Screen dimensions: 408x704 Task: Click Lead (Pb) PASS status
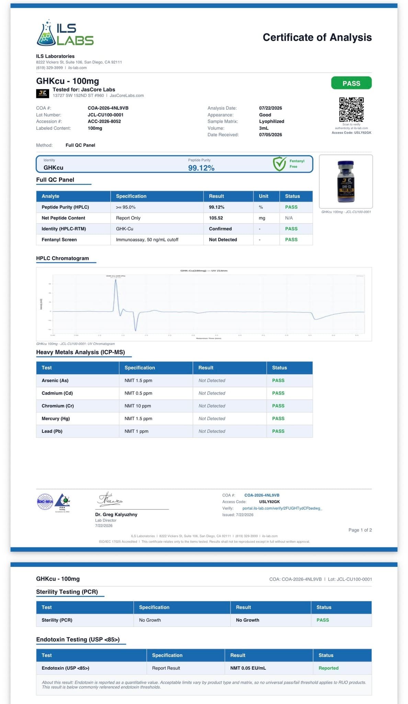pos(278,431)
